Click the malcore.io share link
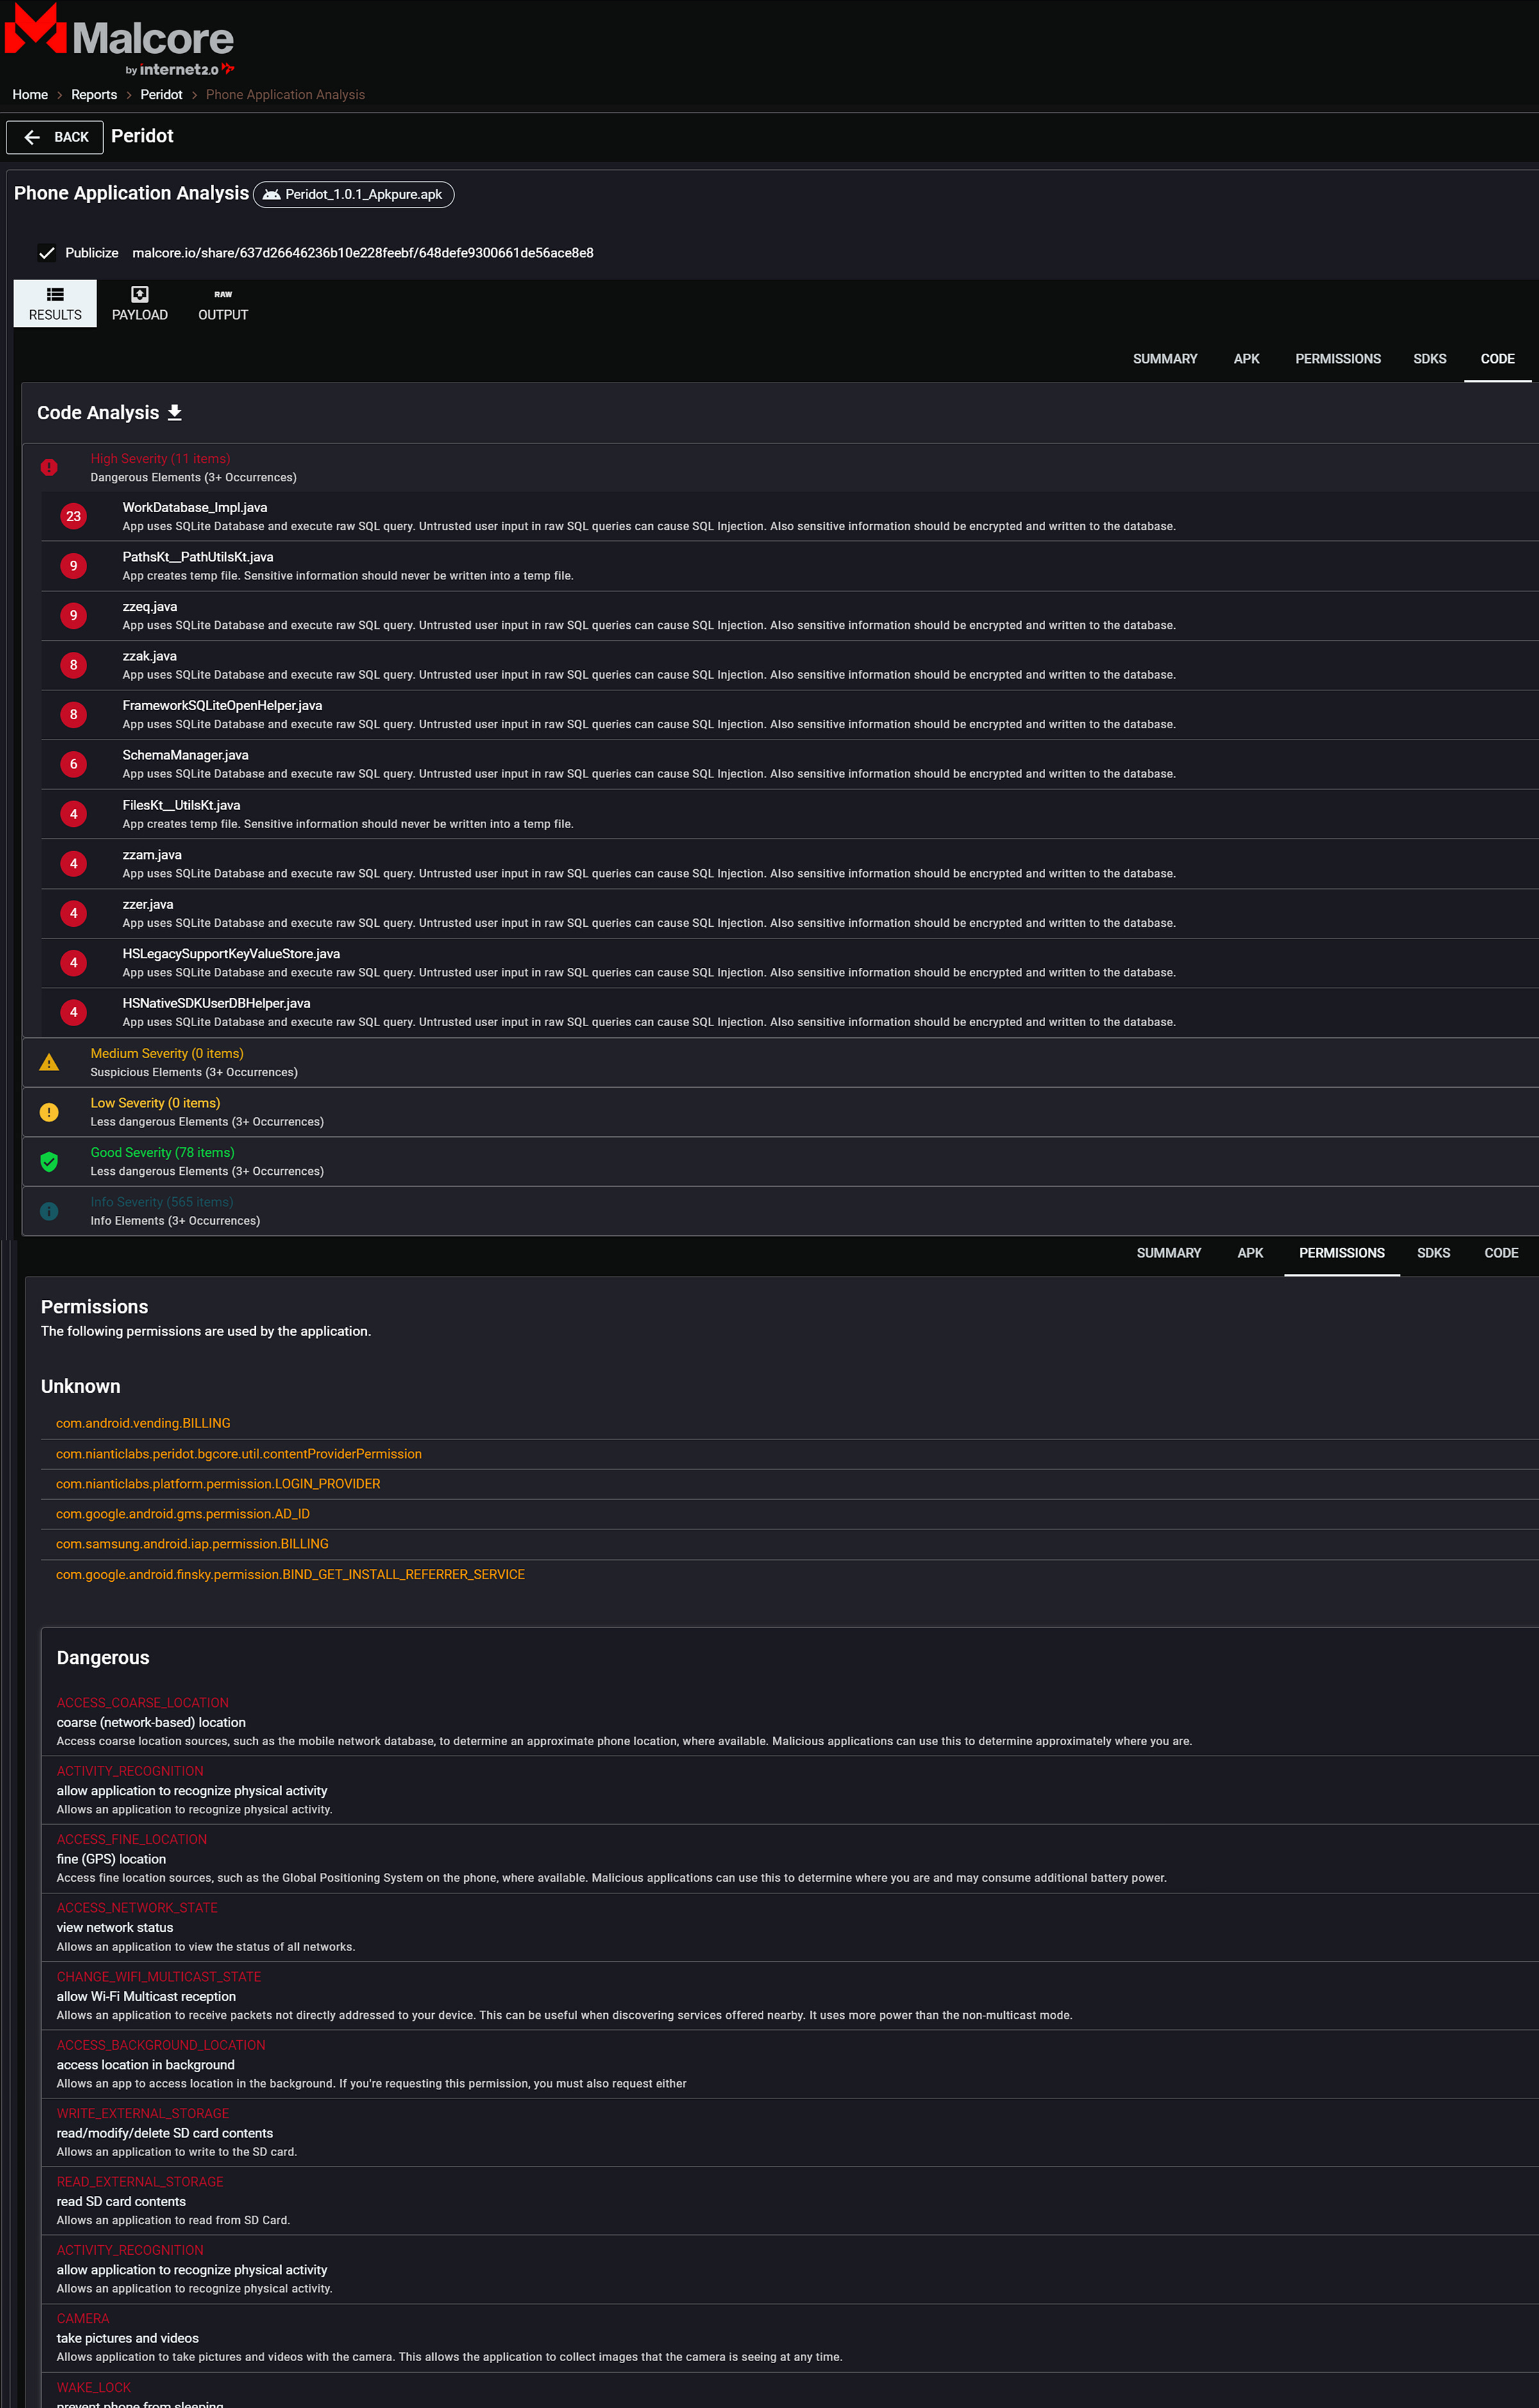Viewport: 1539px width, 2408px height. (x=362, y=253)
